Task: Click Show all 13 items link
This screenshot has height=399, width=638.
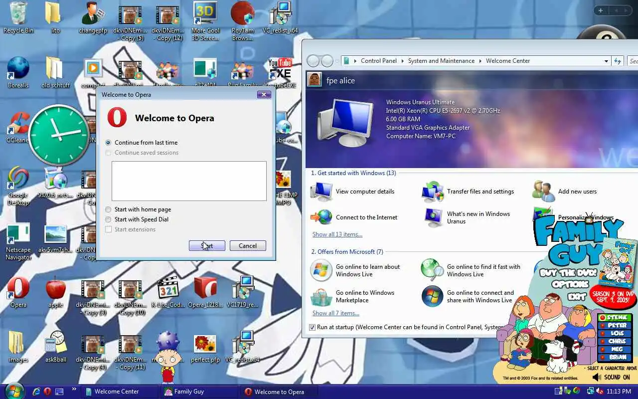Action: tap(337, 234)
